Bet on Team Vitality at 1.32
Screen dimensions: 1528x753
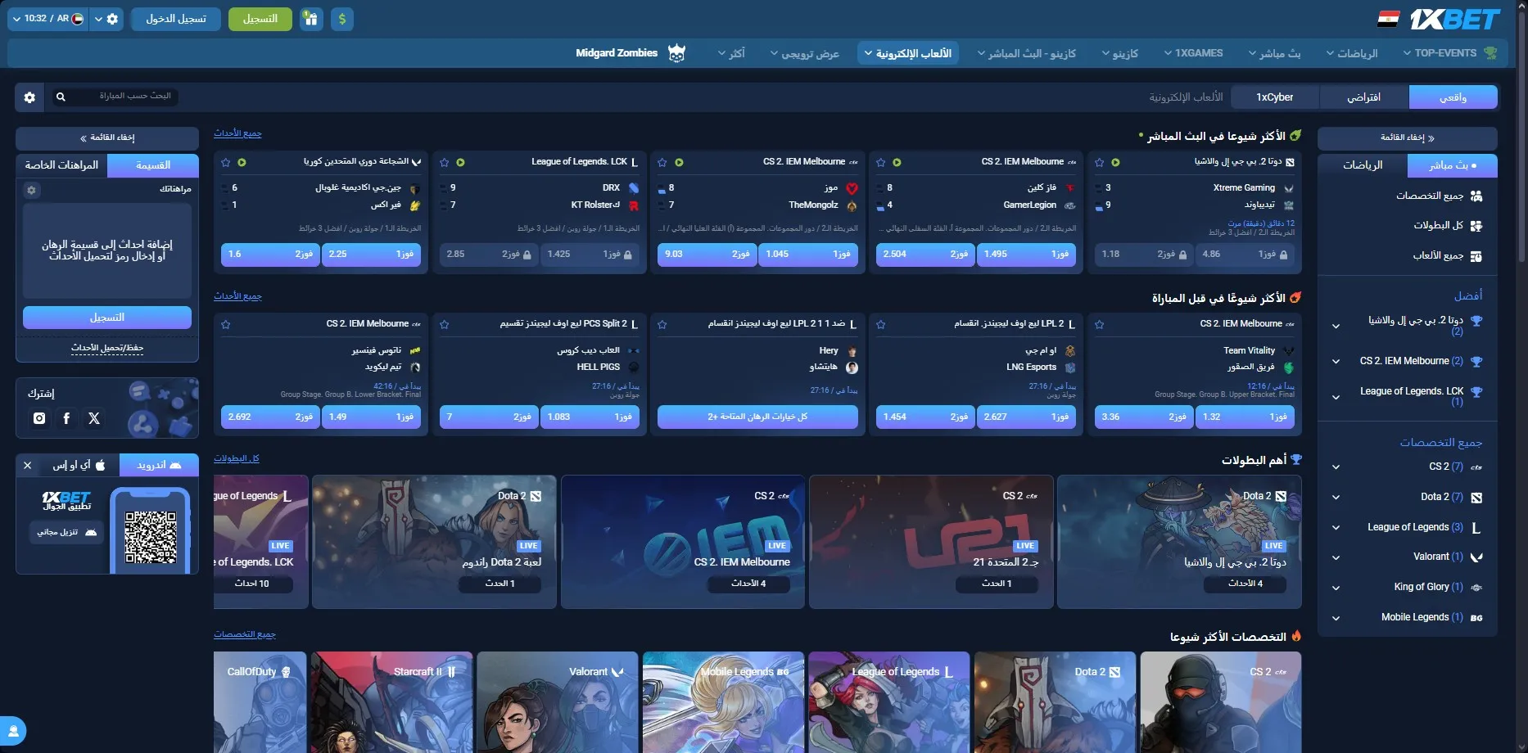tap(1245, 417)
